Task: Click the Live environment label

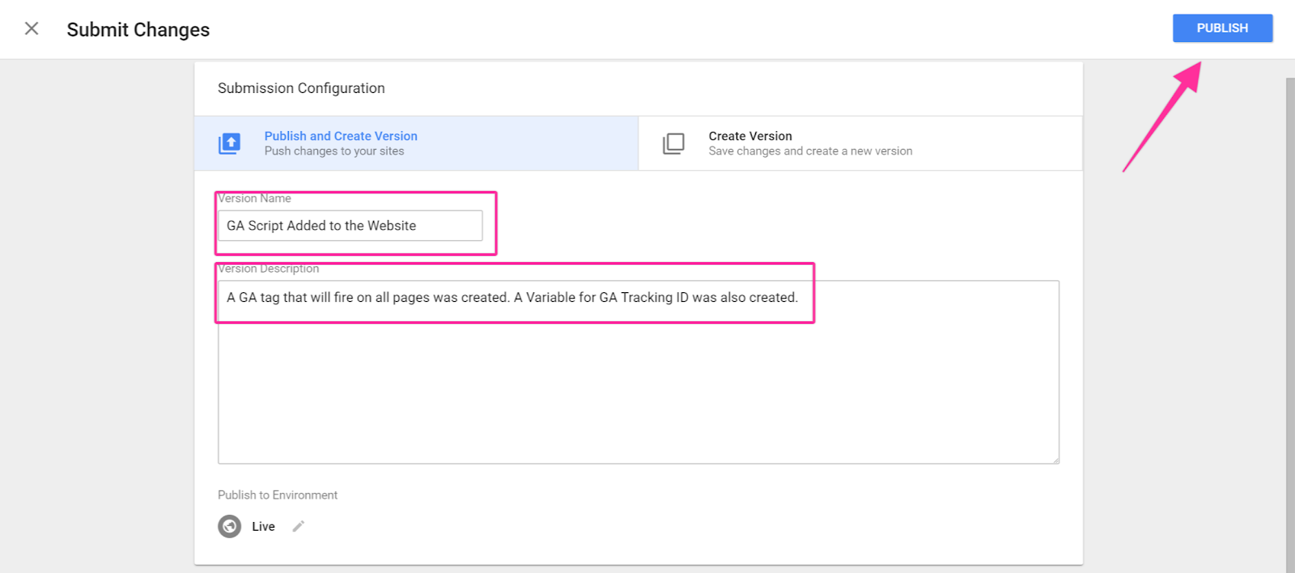Action: (x=263, y=527)
